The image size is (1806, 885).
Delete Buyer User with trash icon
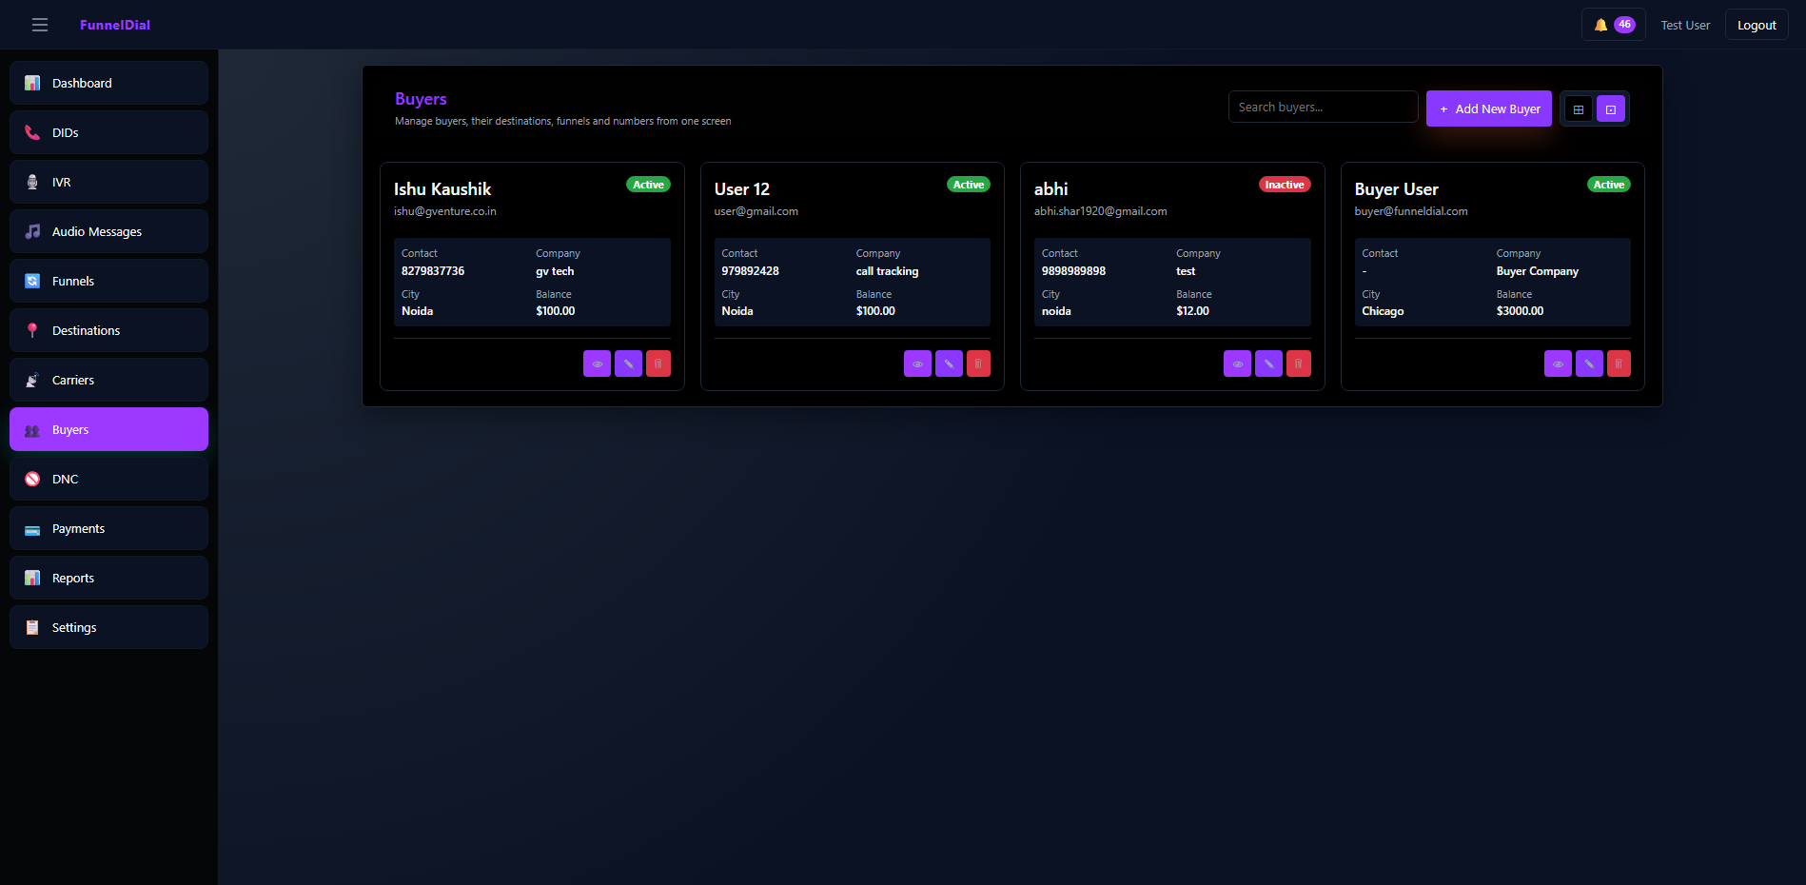pos(1619,364)
